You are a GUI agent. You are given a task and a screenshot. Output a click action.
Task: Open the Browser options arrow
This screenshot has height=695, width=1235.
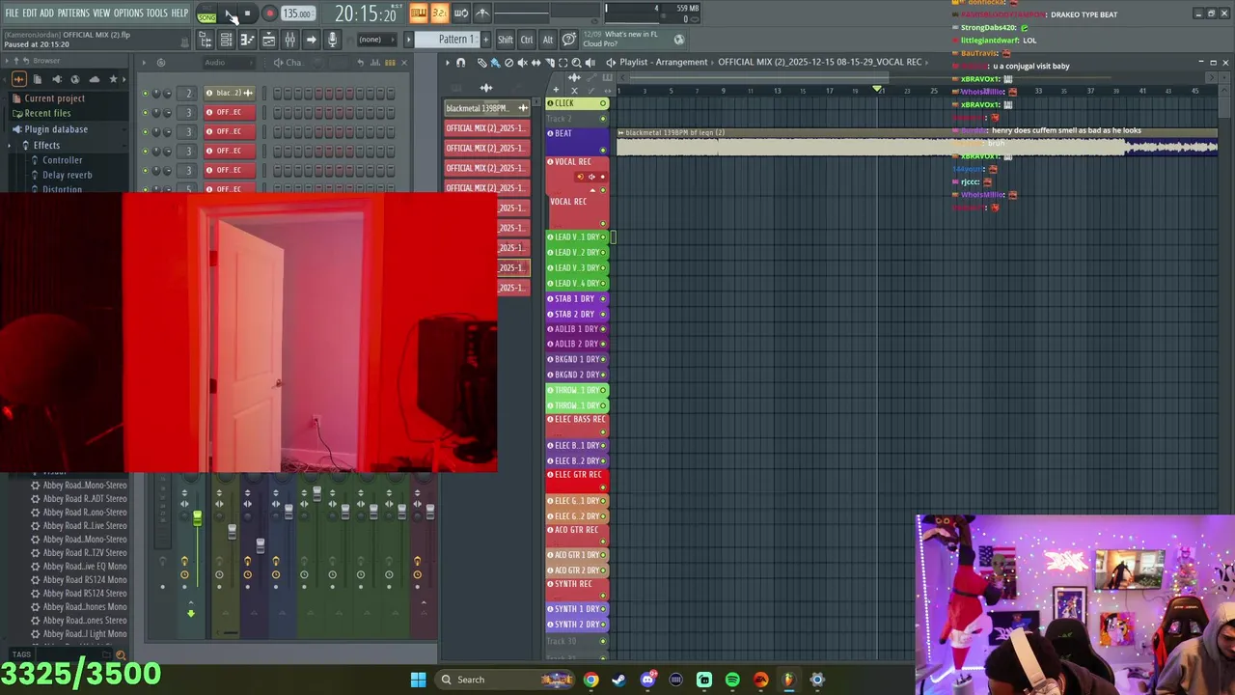pyautogui.click(x=6, y=61)
